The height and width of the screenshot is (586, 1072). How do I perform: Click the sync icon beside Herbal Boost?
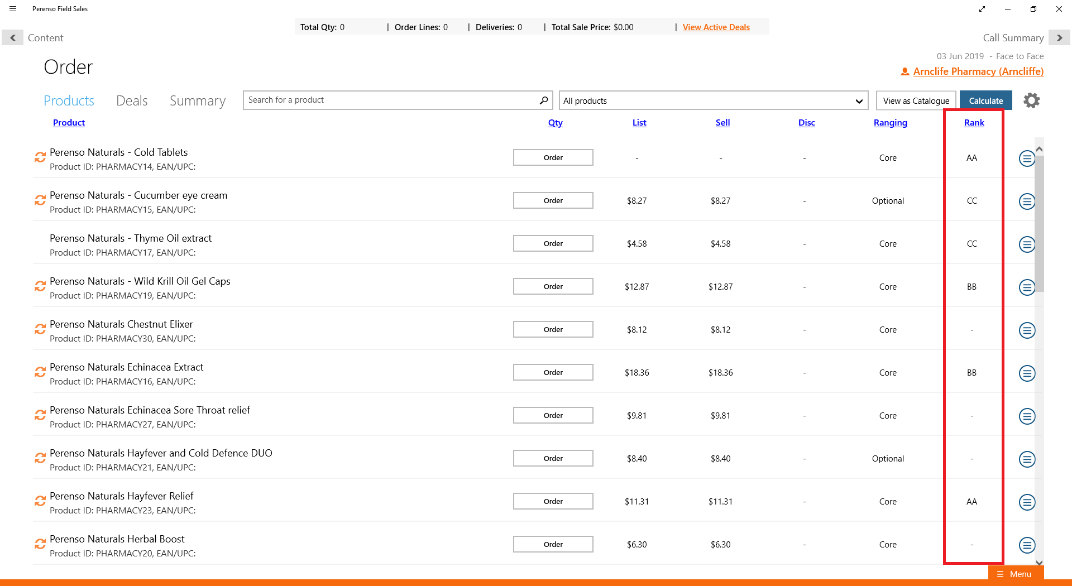pyautogui.click(x=40, y=544)
